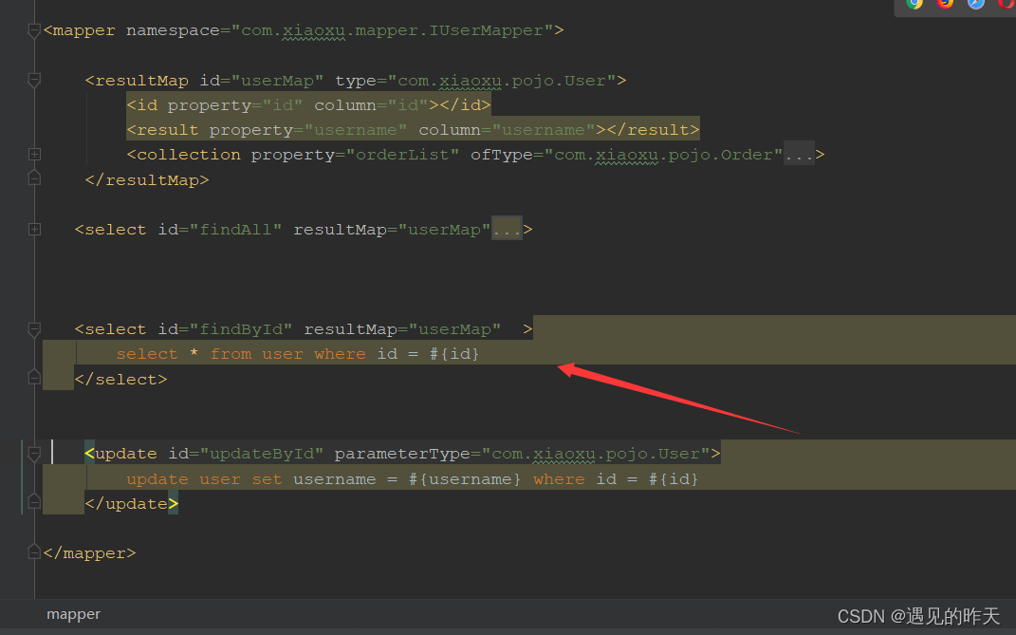
Task: Expand the folded select findAll block
Action: pyautogui.click(x=34, y=229)
